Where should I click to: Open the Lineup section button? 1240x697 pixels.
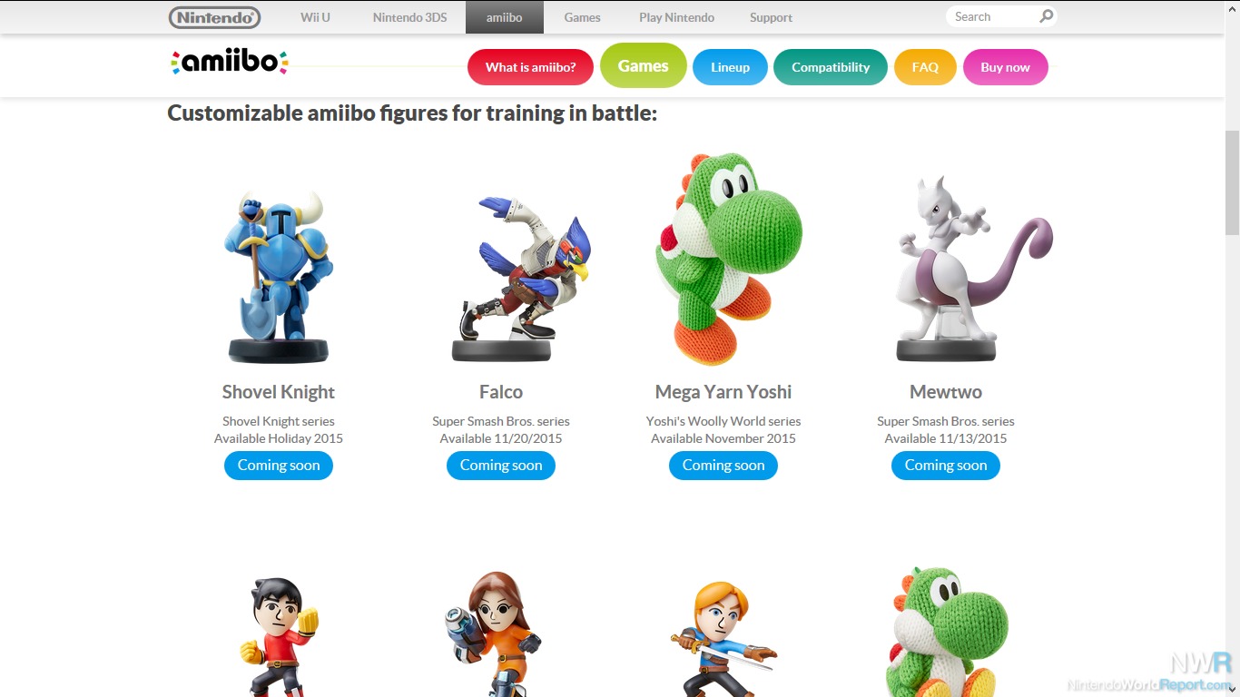[730, 67]
